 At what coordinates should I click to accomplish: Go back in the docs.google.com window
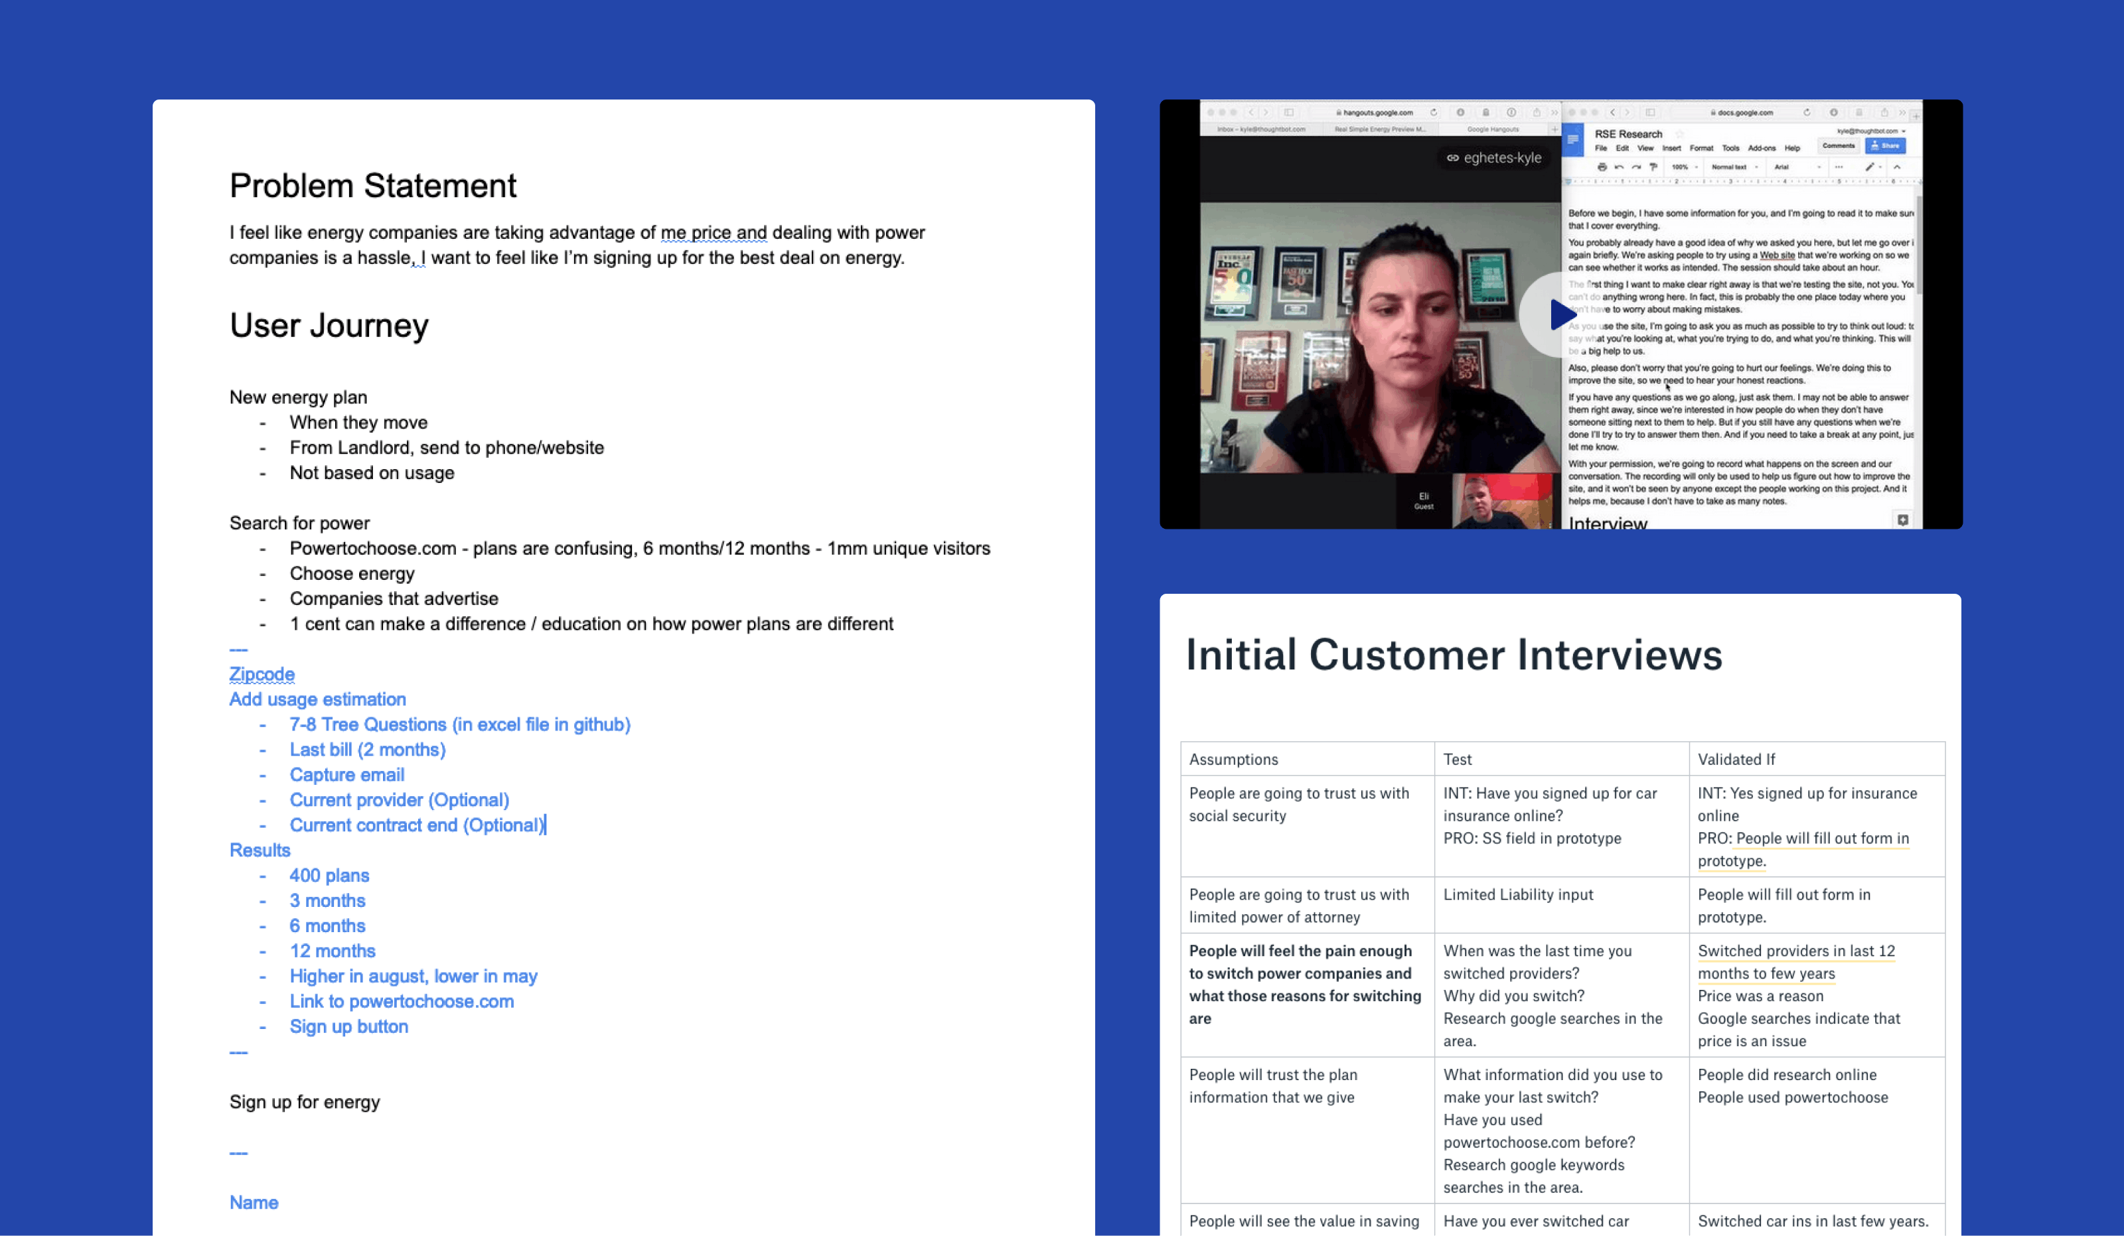click(x=1613, y=113)
